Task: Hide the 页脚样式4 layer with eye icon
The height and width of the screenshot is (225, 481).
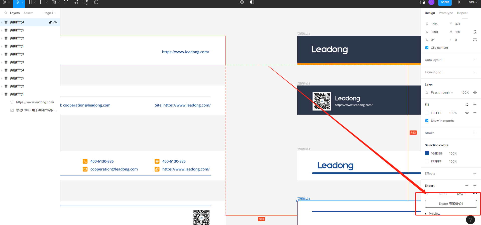Action: coord(55,22)
